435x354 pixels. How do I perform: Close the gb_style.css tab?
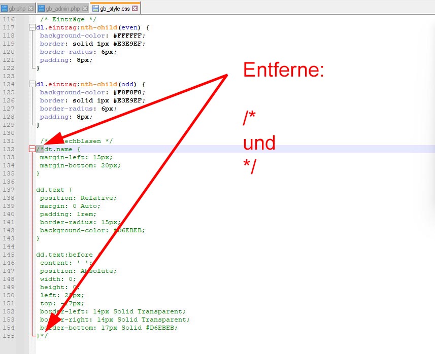135,9
